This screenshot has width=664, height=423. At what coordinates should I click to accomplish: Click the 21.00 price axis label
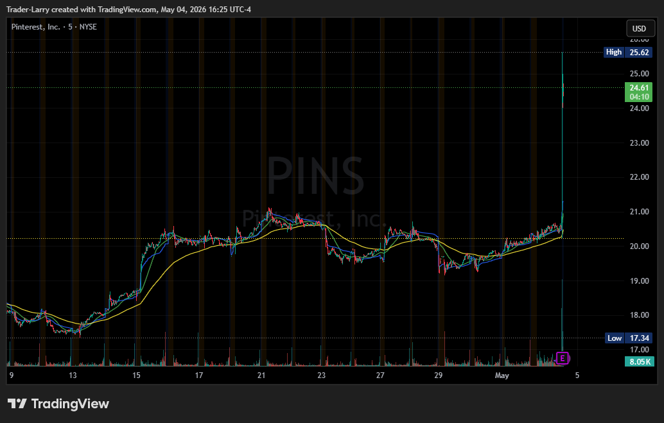639,212
